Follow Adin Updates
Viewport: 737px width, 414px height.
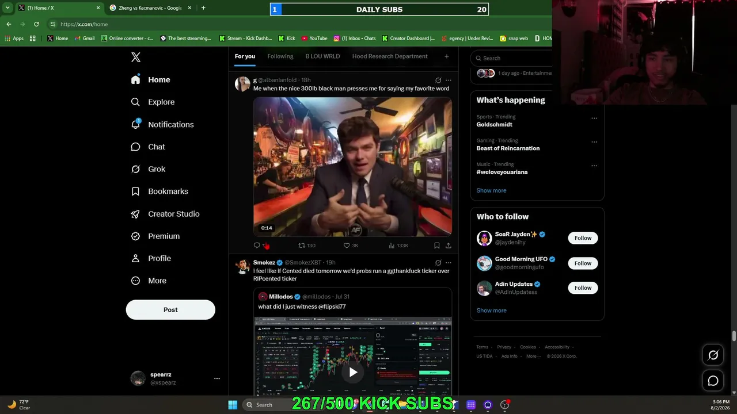click(583, 288)
